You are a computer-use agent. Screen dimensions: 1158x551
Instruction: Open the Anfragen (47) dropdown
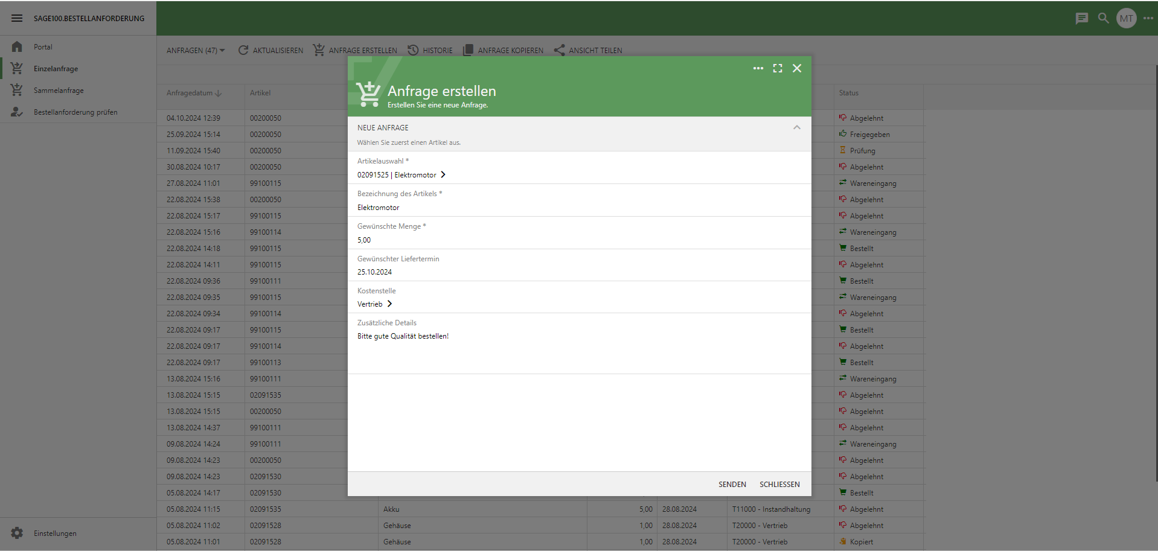[x=196, y=50]
